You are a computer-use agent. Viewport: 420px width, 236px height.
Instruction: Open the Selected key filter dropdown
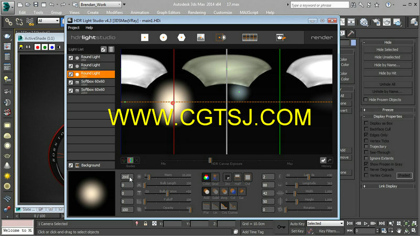(325, 223)
